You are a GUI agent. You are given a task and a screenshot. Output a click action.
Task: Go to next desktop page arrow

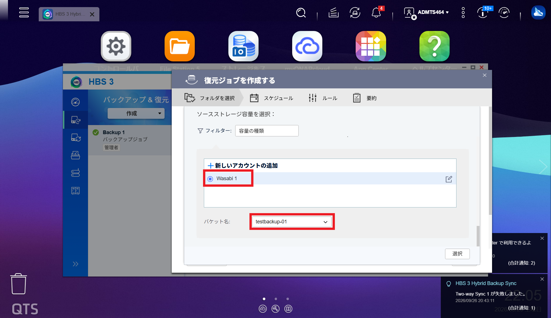543,167
